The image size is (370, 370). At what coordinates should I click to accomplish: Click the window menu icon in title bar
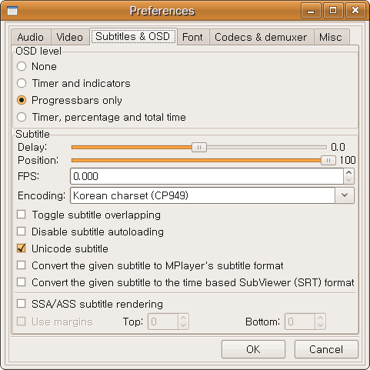coord(12,11)
